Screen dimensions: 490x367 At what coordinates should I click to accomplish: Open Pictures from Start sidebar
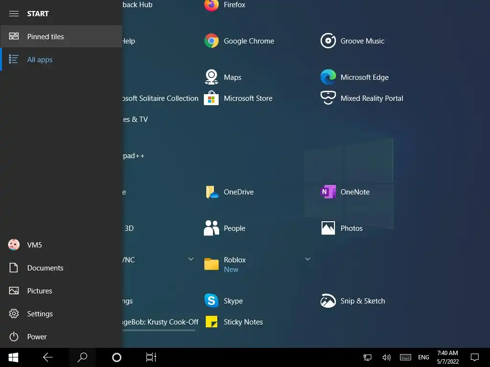click(x=61, y=291)
